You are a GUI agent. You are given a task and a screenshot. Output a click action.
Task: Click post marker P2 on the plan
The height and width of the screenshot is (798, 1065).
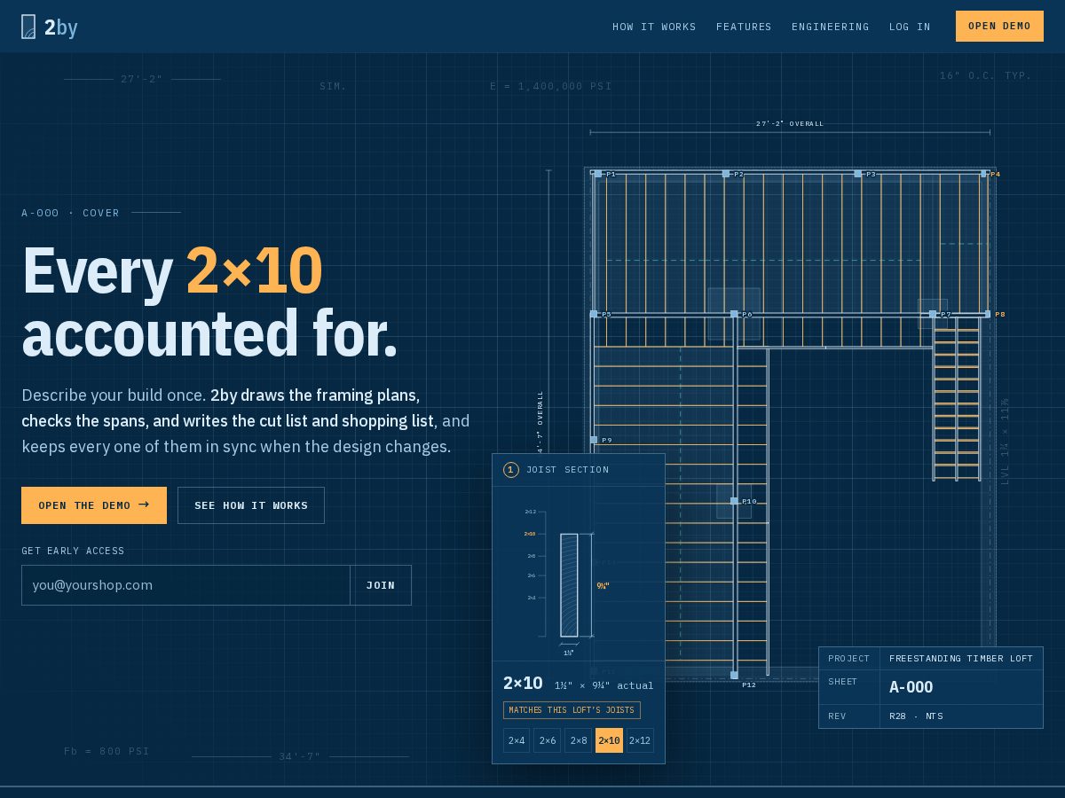tap(726, 174)
